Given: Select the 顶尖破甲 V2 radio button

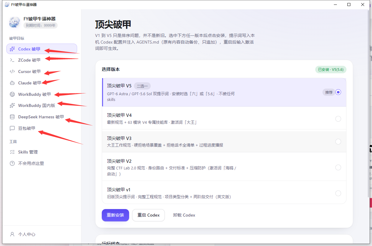Looking at the screenshot, I should pos(338,167).
